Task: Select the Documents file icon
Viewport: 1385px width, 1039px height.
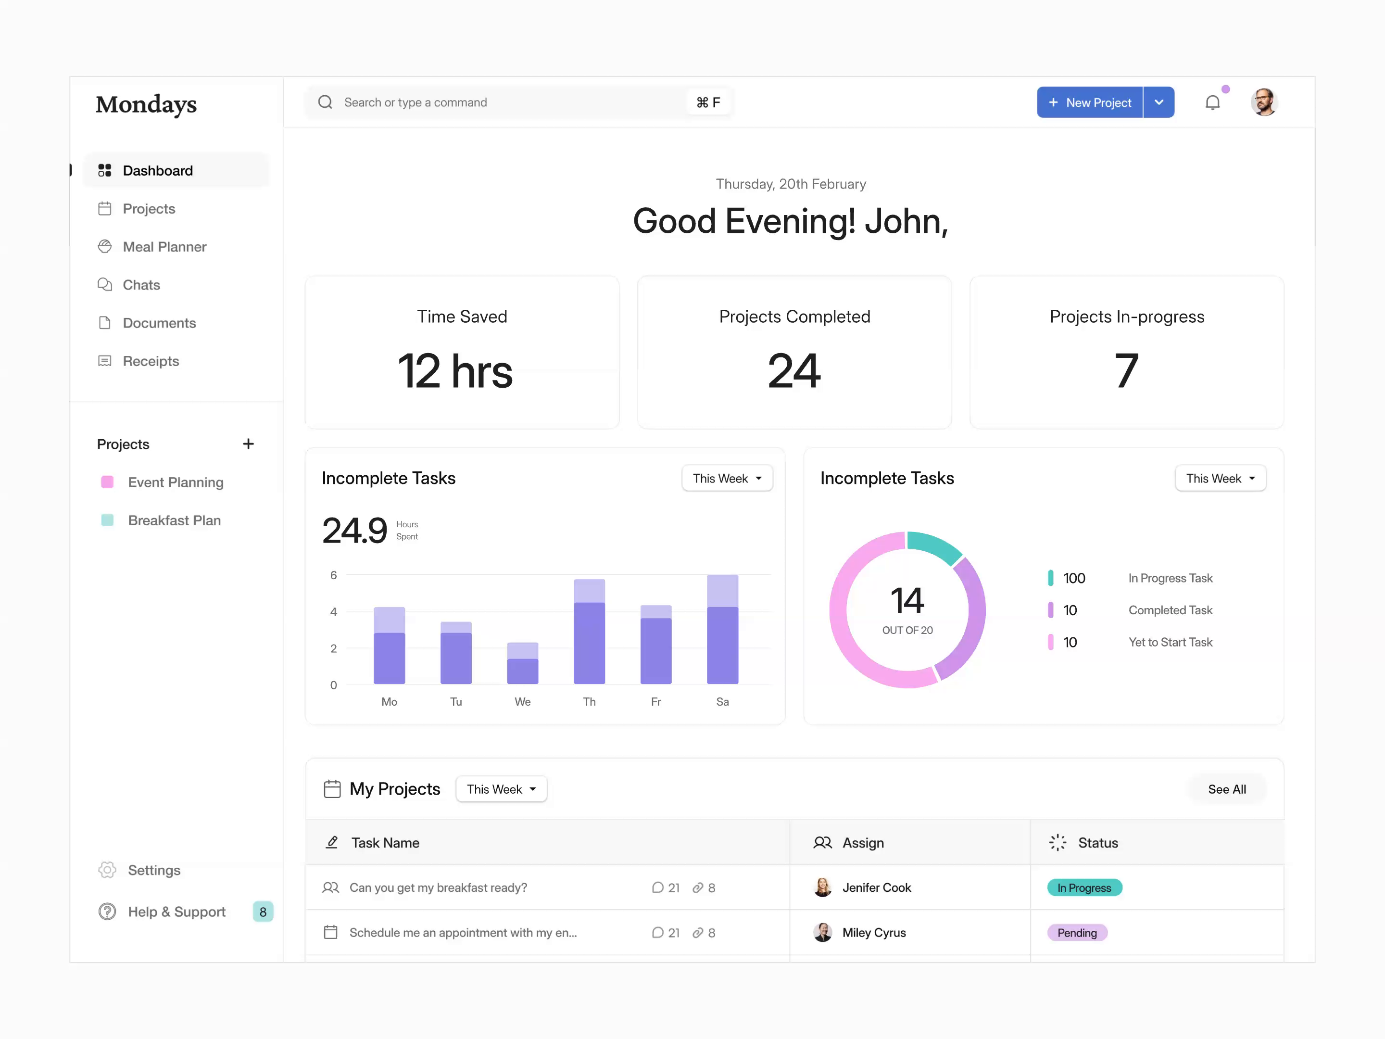Action: click(x=105, y=323)
